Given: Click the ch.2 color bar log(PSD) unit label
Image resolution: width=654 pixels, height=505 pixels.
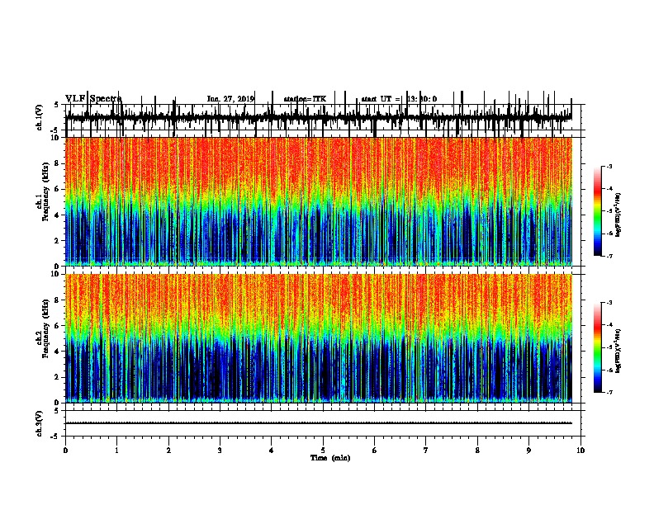Looking at the screenshot, I should (x=618, y=351).
